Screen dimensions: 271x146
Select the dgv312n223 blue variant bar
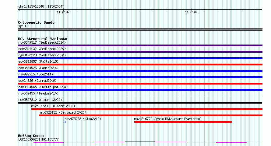140,58
